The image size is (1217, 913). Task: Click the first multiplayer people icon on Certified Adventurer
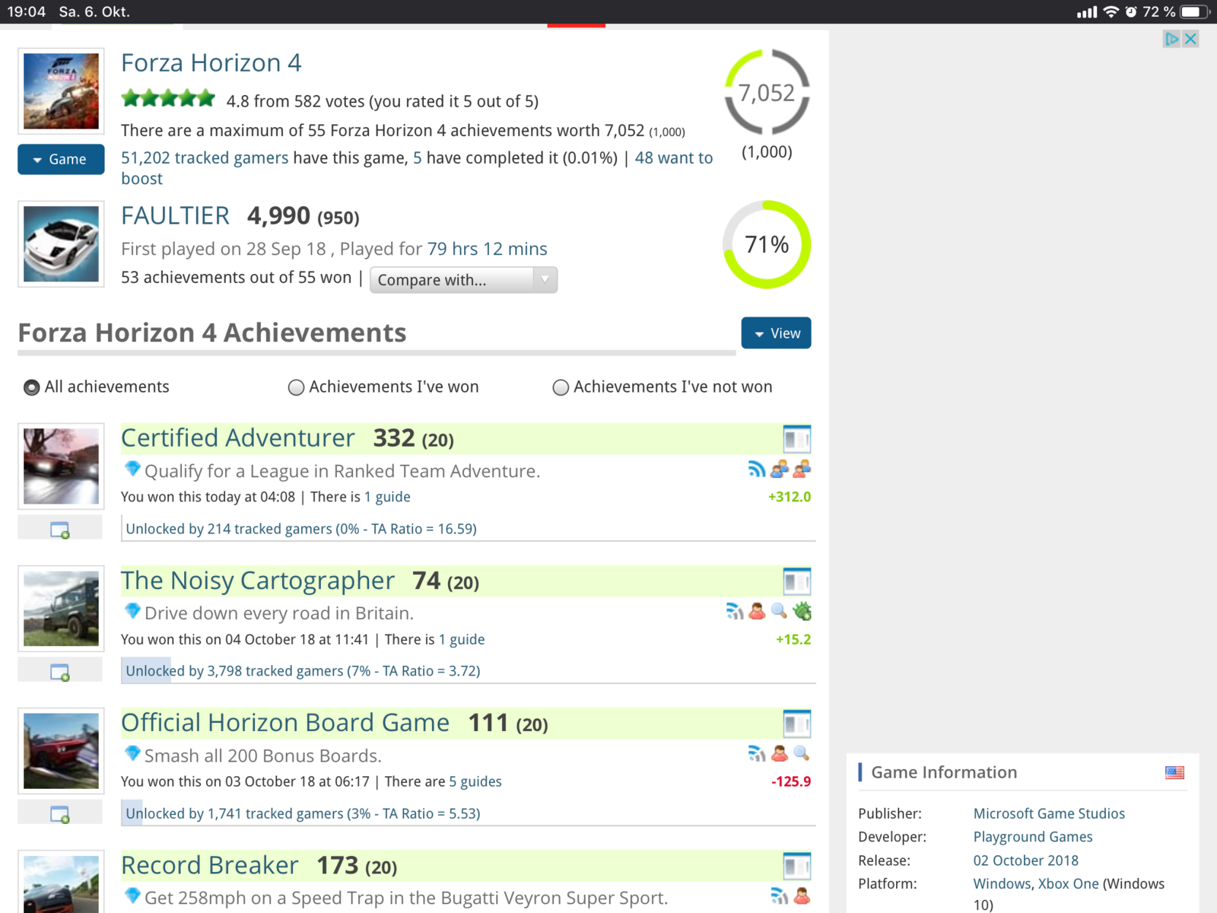pyautogui.click(x=780, y=469)
